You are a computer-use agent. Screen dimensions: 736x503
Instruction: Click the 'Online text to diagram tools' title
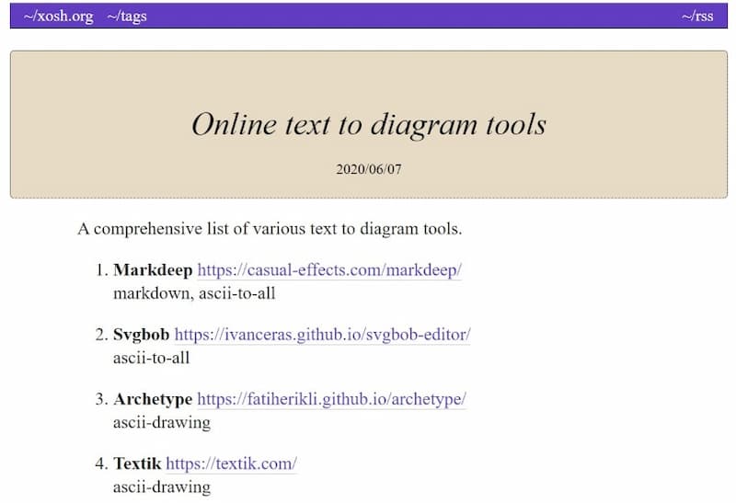(368, 124)
